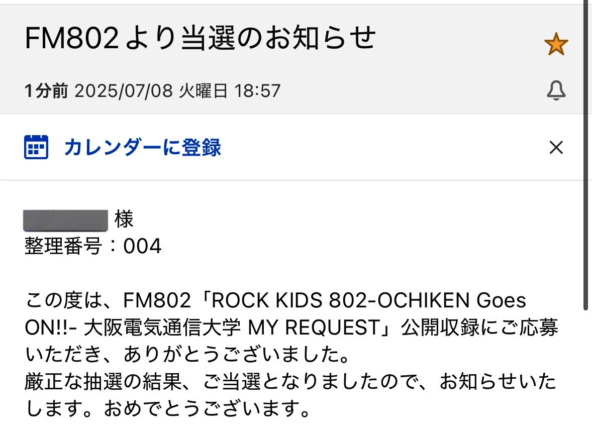The width and height of the screenshot is (592, 437).
Task: Click the blue calendar icon
Action: pos(36,147)
